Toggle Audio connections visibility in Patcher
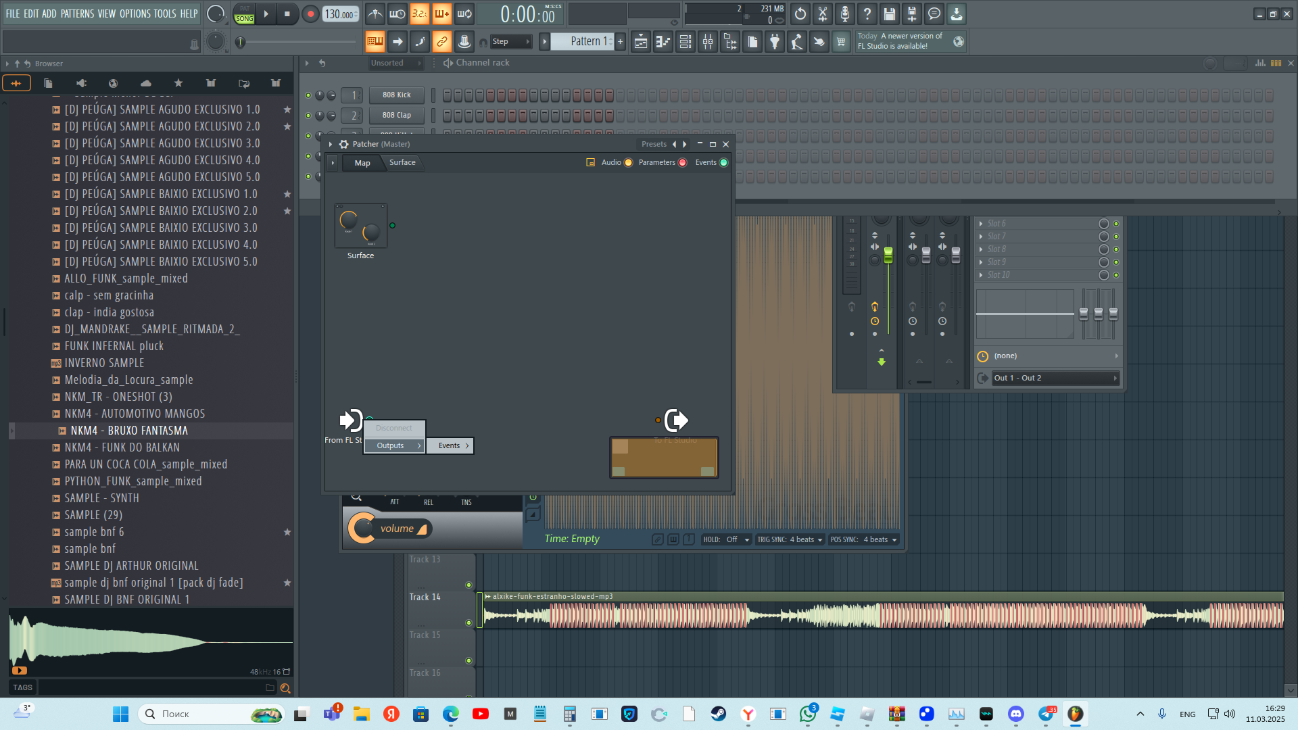Image resolution: width=1298 pixels, height=730 pixels. point(628,163)
